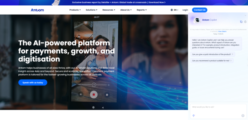Click the send arrow button in chat
This screenshot has width=248, height=120.
[x=243, y=116]
